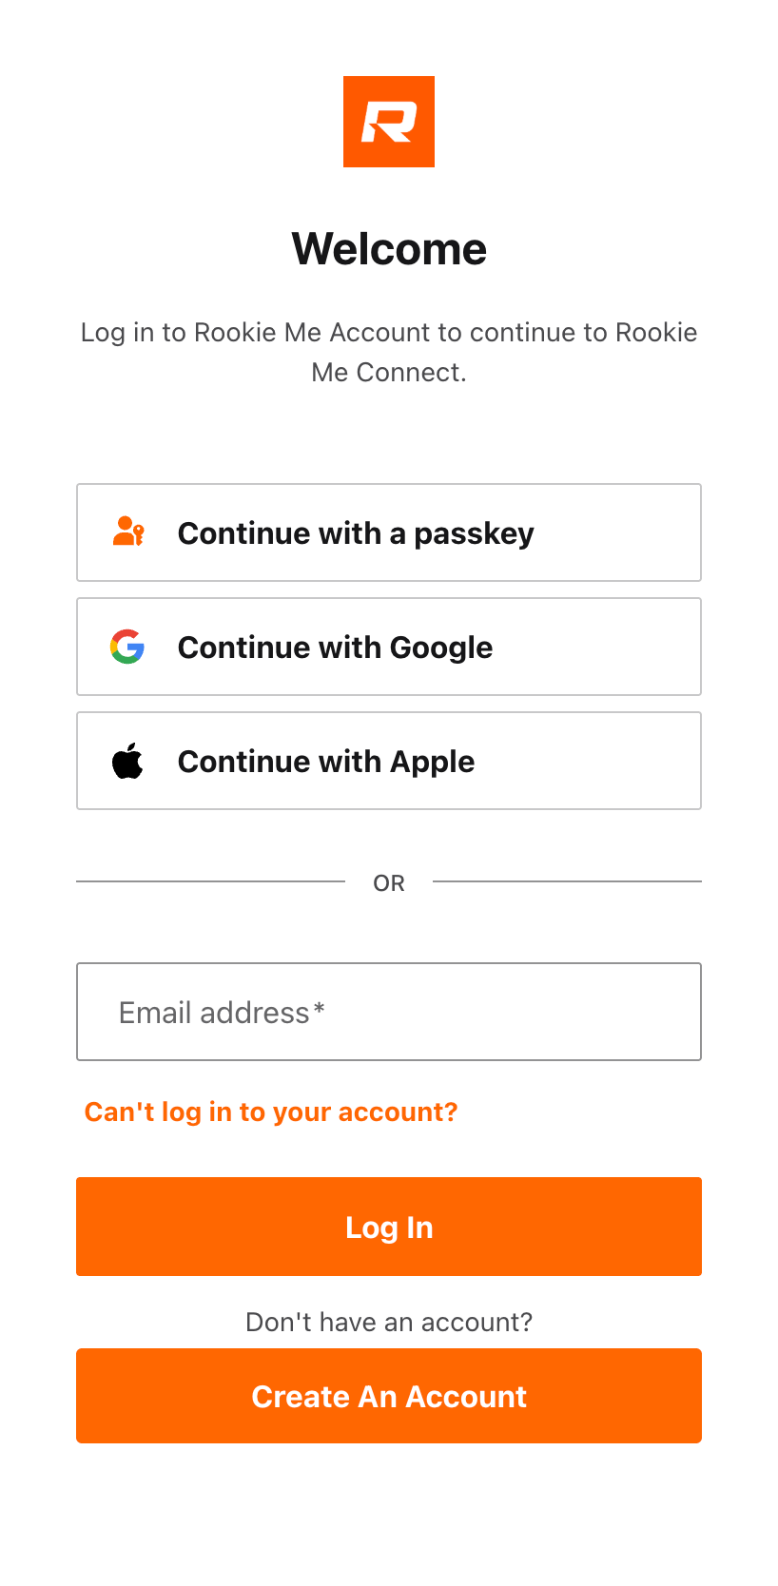Click the "Don't have an account?" text

tap(389, 1322)
